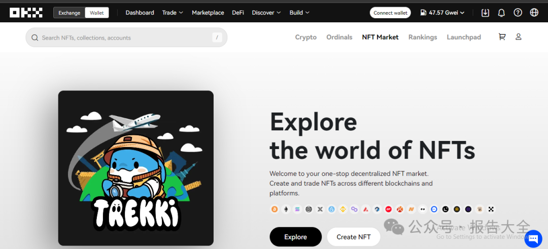Image resolution: width=548 pixels, height=249 pixels.
Task: Open the shopping cart
Action: [x=502, y=37]
